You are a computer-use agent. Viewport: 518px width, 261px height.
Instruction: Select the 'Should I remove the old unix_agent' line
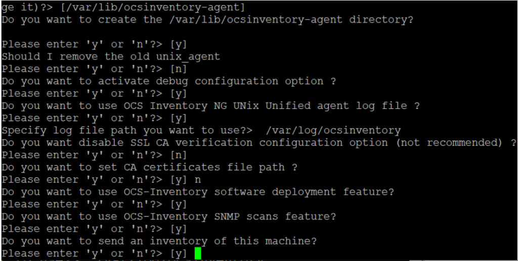pos(111,57)
